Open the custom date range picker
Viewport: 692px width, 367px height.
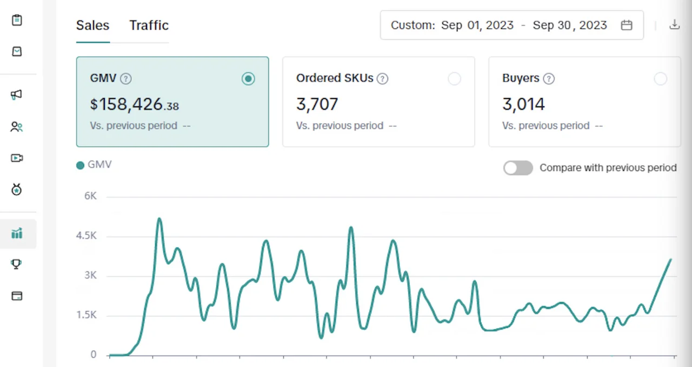511,25
